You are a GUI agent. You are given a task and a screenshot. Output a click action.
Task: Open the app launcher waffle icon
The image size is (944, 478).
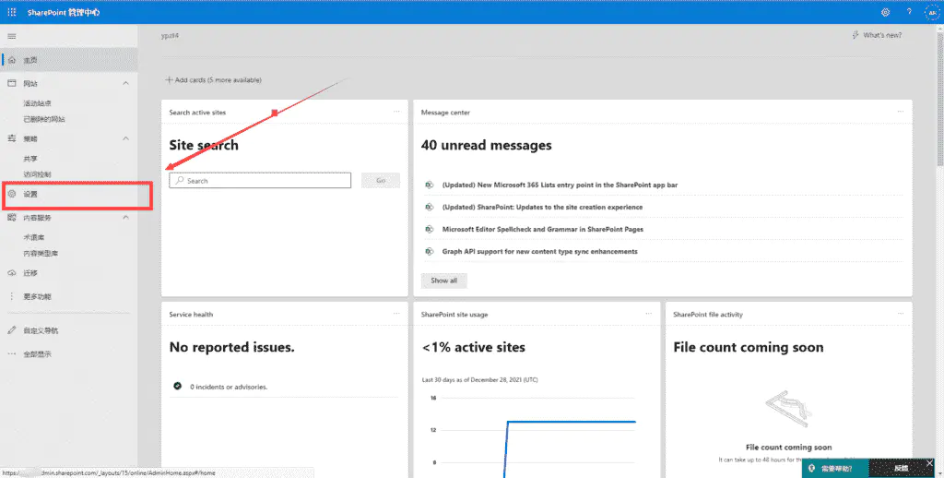point(11,12)
